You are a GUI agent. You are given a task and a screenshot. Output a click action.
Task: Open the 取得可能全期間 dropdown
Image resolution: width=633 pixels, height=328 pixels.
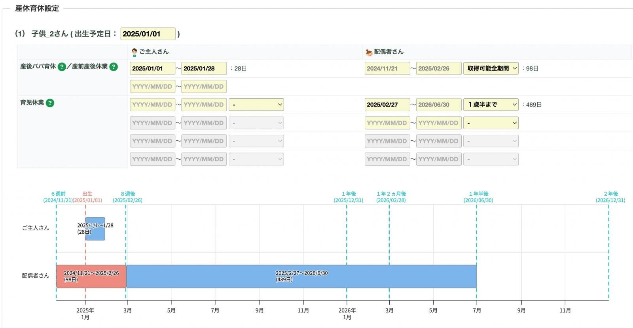click(x=491, y=69)
